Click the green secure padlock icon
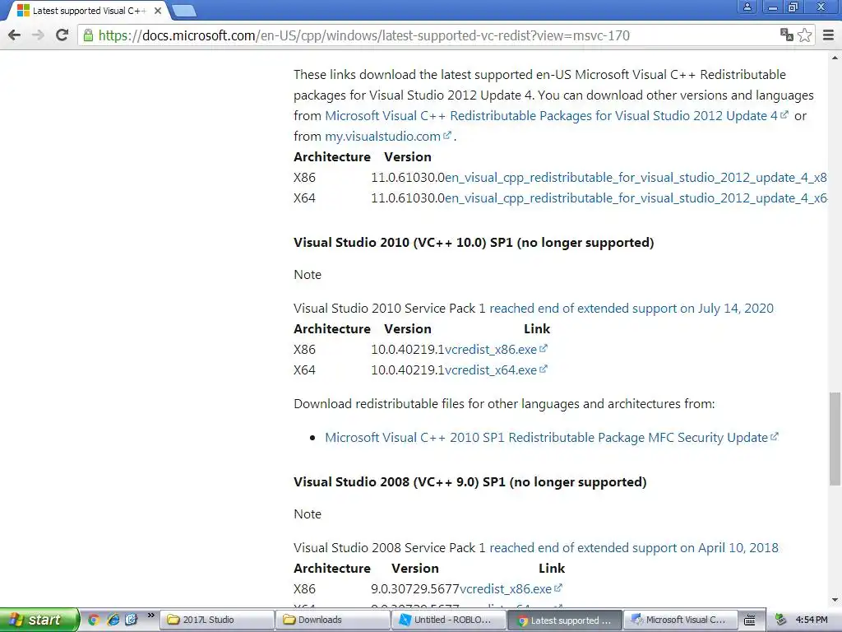 88,35
